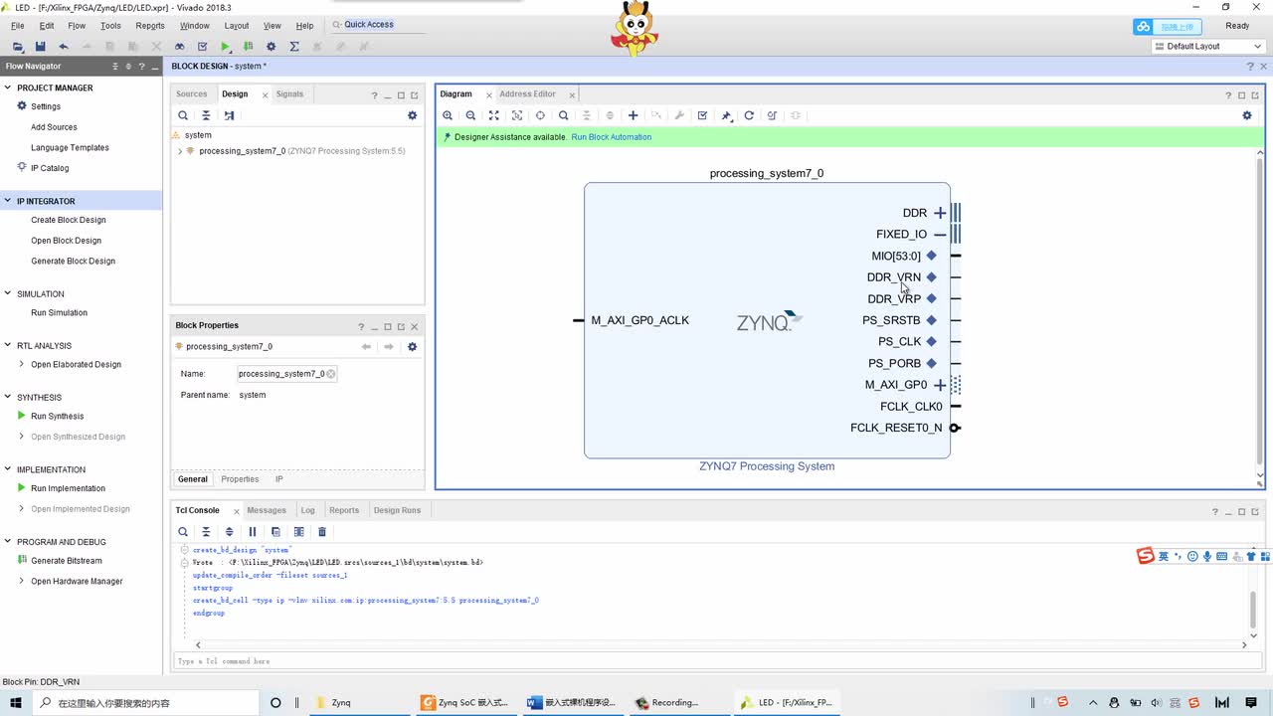Click Create Block Design
The height and width of the screenshot is (716, 1273).
68,220
